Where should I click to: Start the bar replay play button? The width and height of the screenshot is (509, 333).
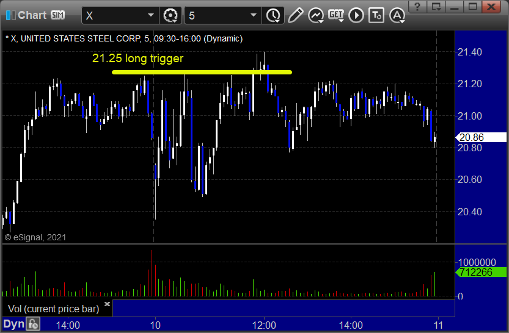(356, 15)
